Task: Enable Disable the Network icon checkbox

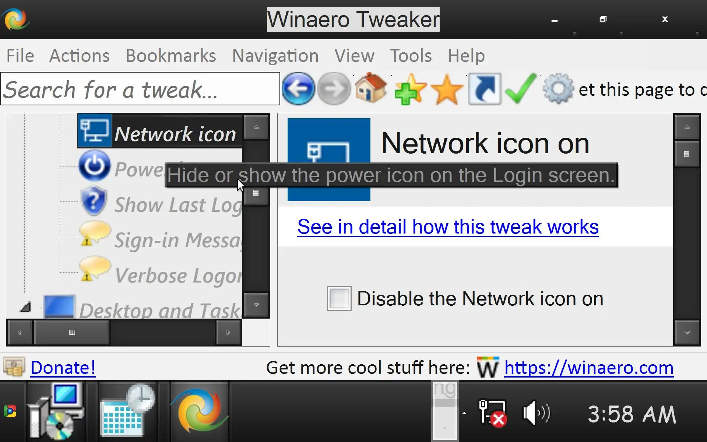Action: click(x=339, y=298)
